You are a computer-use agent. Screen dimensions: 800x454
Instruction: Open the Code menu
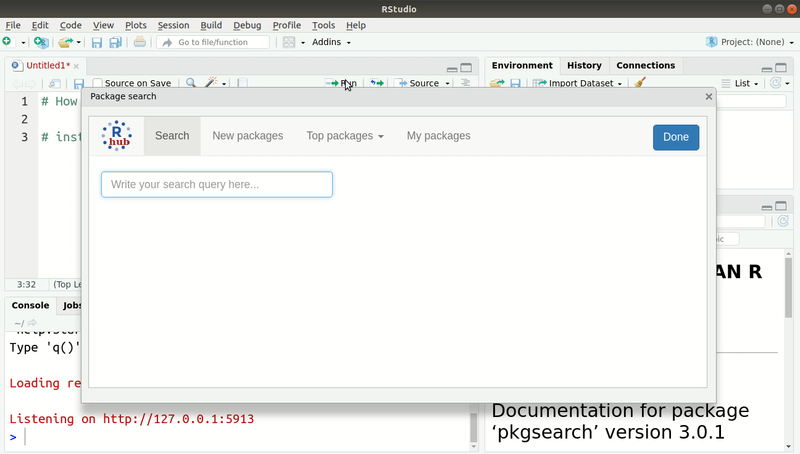point(71,25)
